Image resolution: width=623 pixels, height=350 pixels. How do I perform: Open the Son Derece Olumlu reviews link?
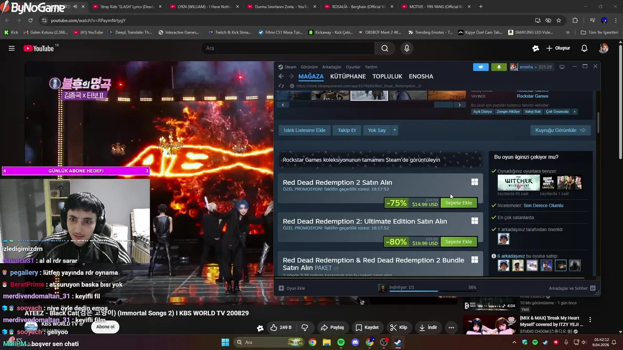(543, 206)
